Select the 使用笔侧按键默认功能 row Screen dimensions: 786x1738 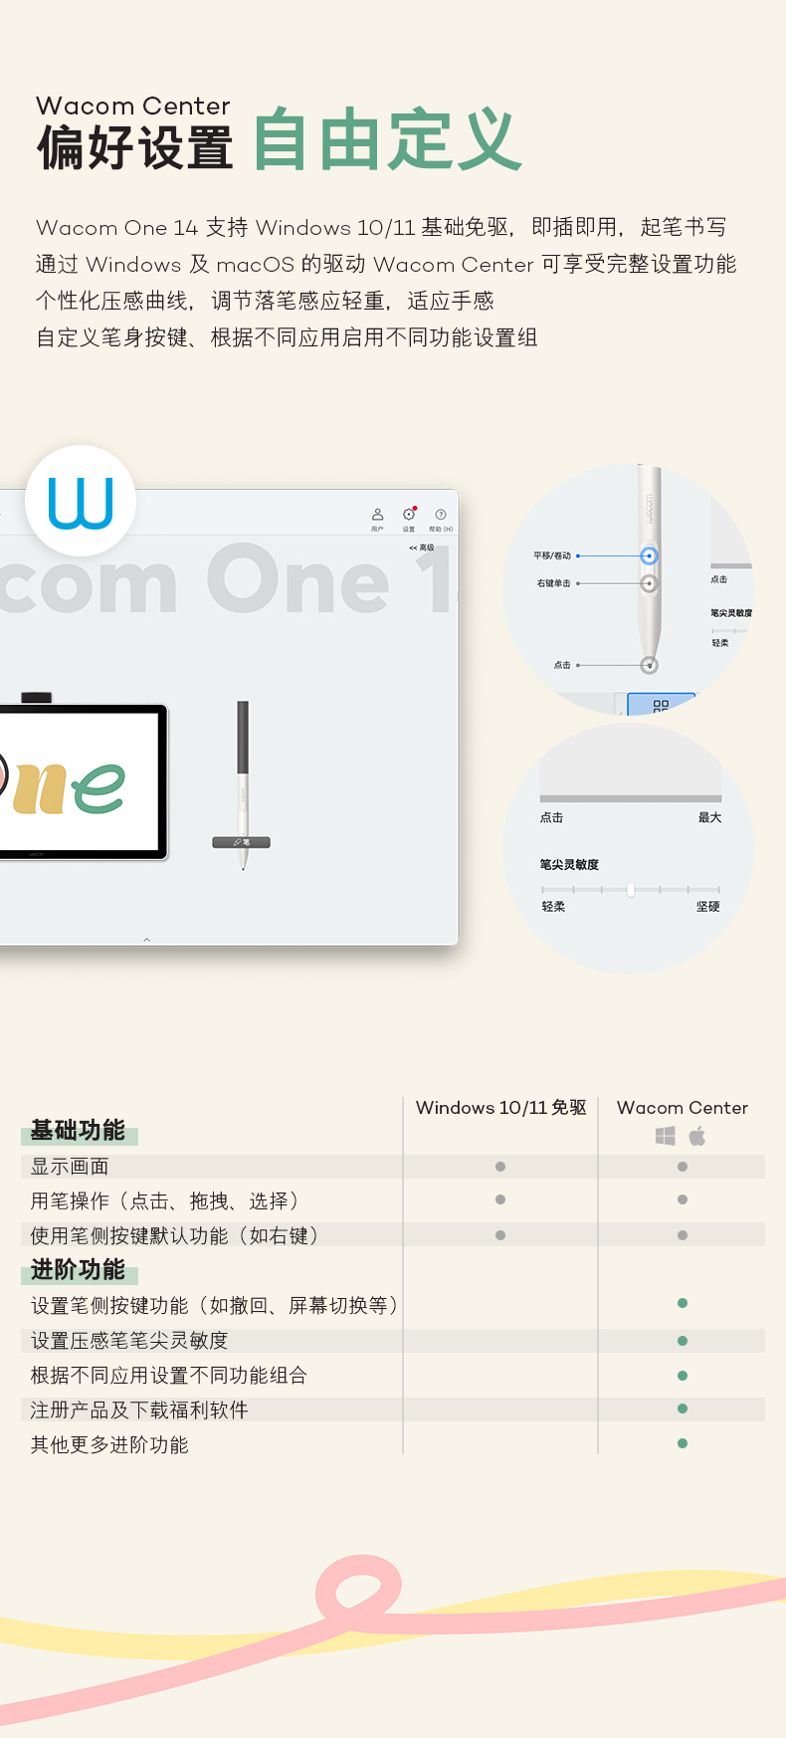(393, 1235)
